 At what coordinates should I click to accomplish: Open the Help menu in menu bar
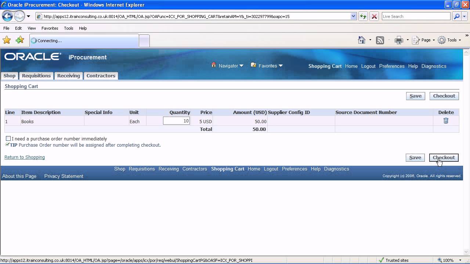click(x=83, y=28)
